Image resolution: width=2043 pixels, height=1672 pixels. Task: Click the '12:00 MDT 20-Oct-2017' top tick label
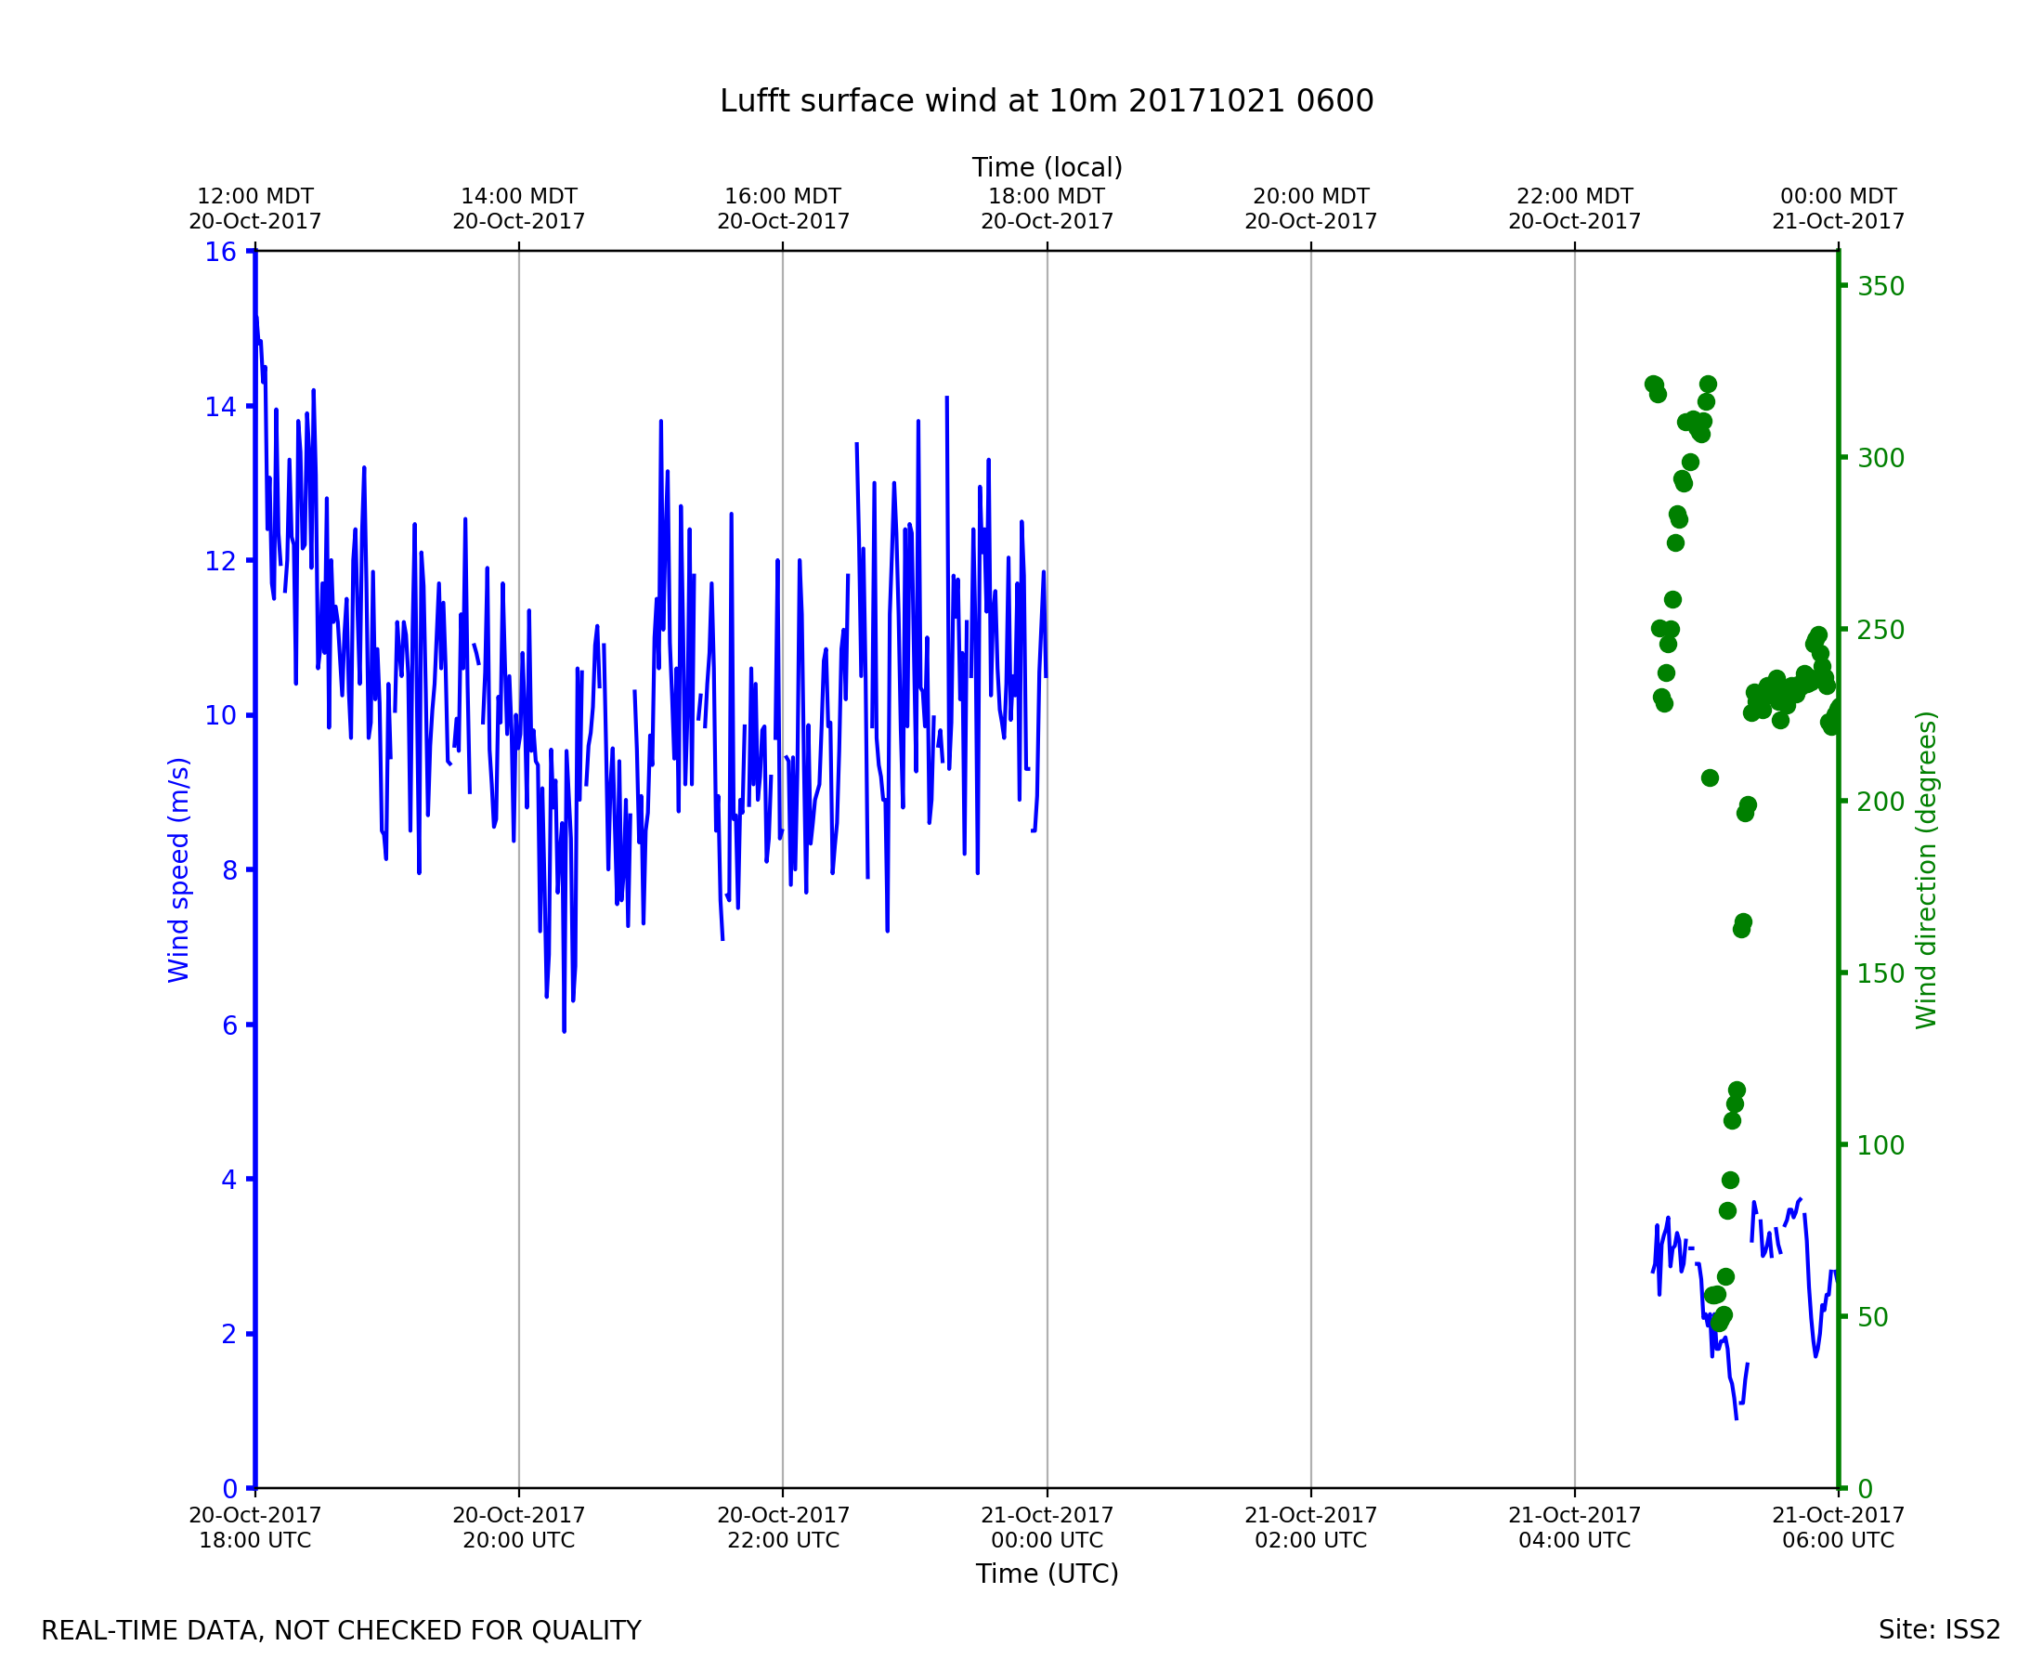pos(255,209)
